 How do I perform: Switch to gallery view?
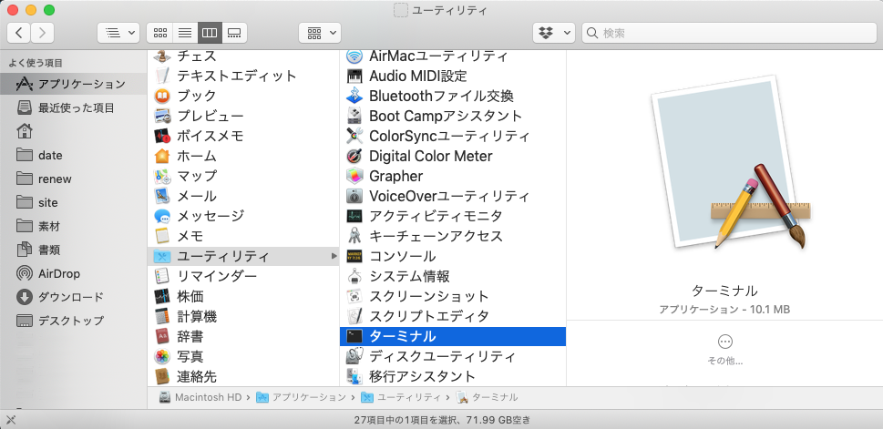tap(234, 33)
